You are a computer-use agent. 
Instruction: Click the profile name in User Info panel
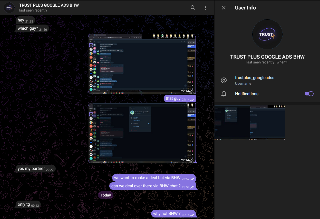click(x=267, y=57)
